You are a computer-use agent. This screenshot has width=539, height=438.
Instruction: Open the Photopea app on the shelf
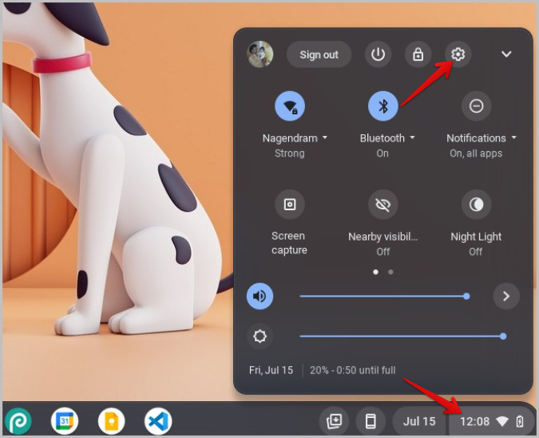point(18,420)
